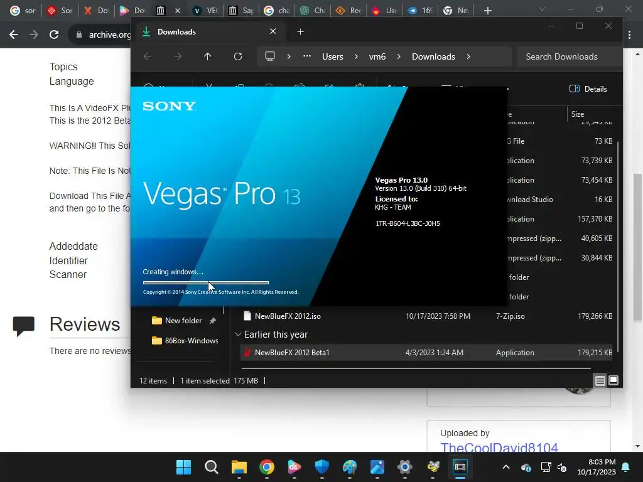Show hidden system tray icons
The height and width of the screenshot is (482, 643).
(506, 467)
